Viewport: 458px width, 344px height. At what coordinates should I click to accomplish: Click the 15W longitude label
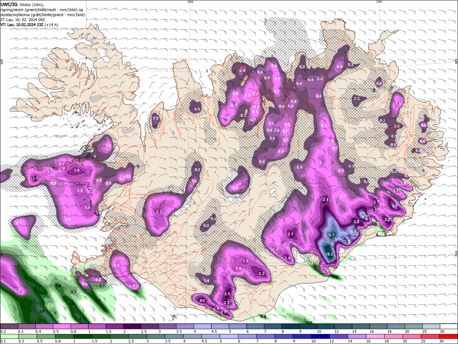379,2
